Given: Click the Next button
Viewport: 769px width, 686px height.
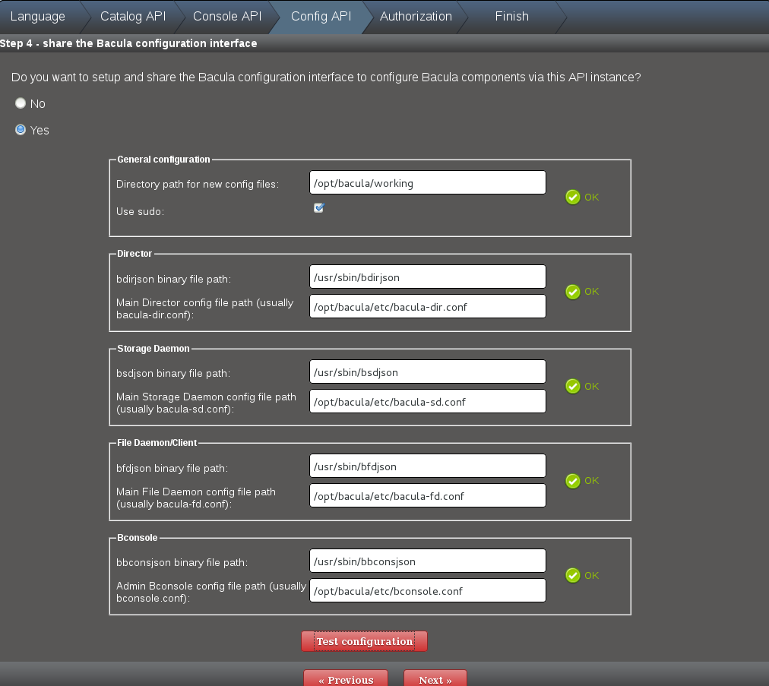Looking at the screenshot, I should pyautogui.click(x=435, y=679).
